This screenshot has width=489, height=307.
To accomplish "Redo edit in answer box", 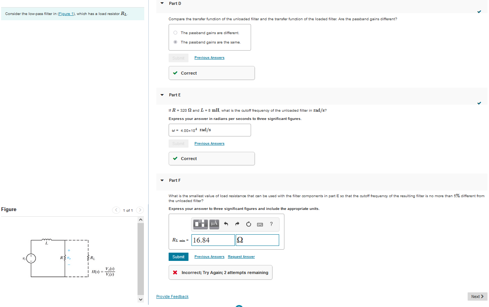I will tap(237, 224).
